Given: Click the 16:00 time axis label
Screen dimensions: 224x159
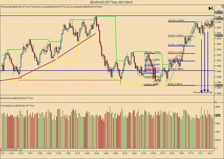Looking at the screenshot, I should [153, 153].
